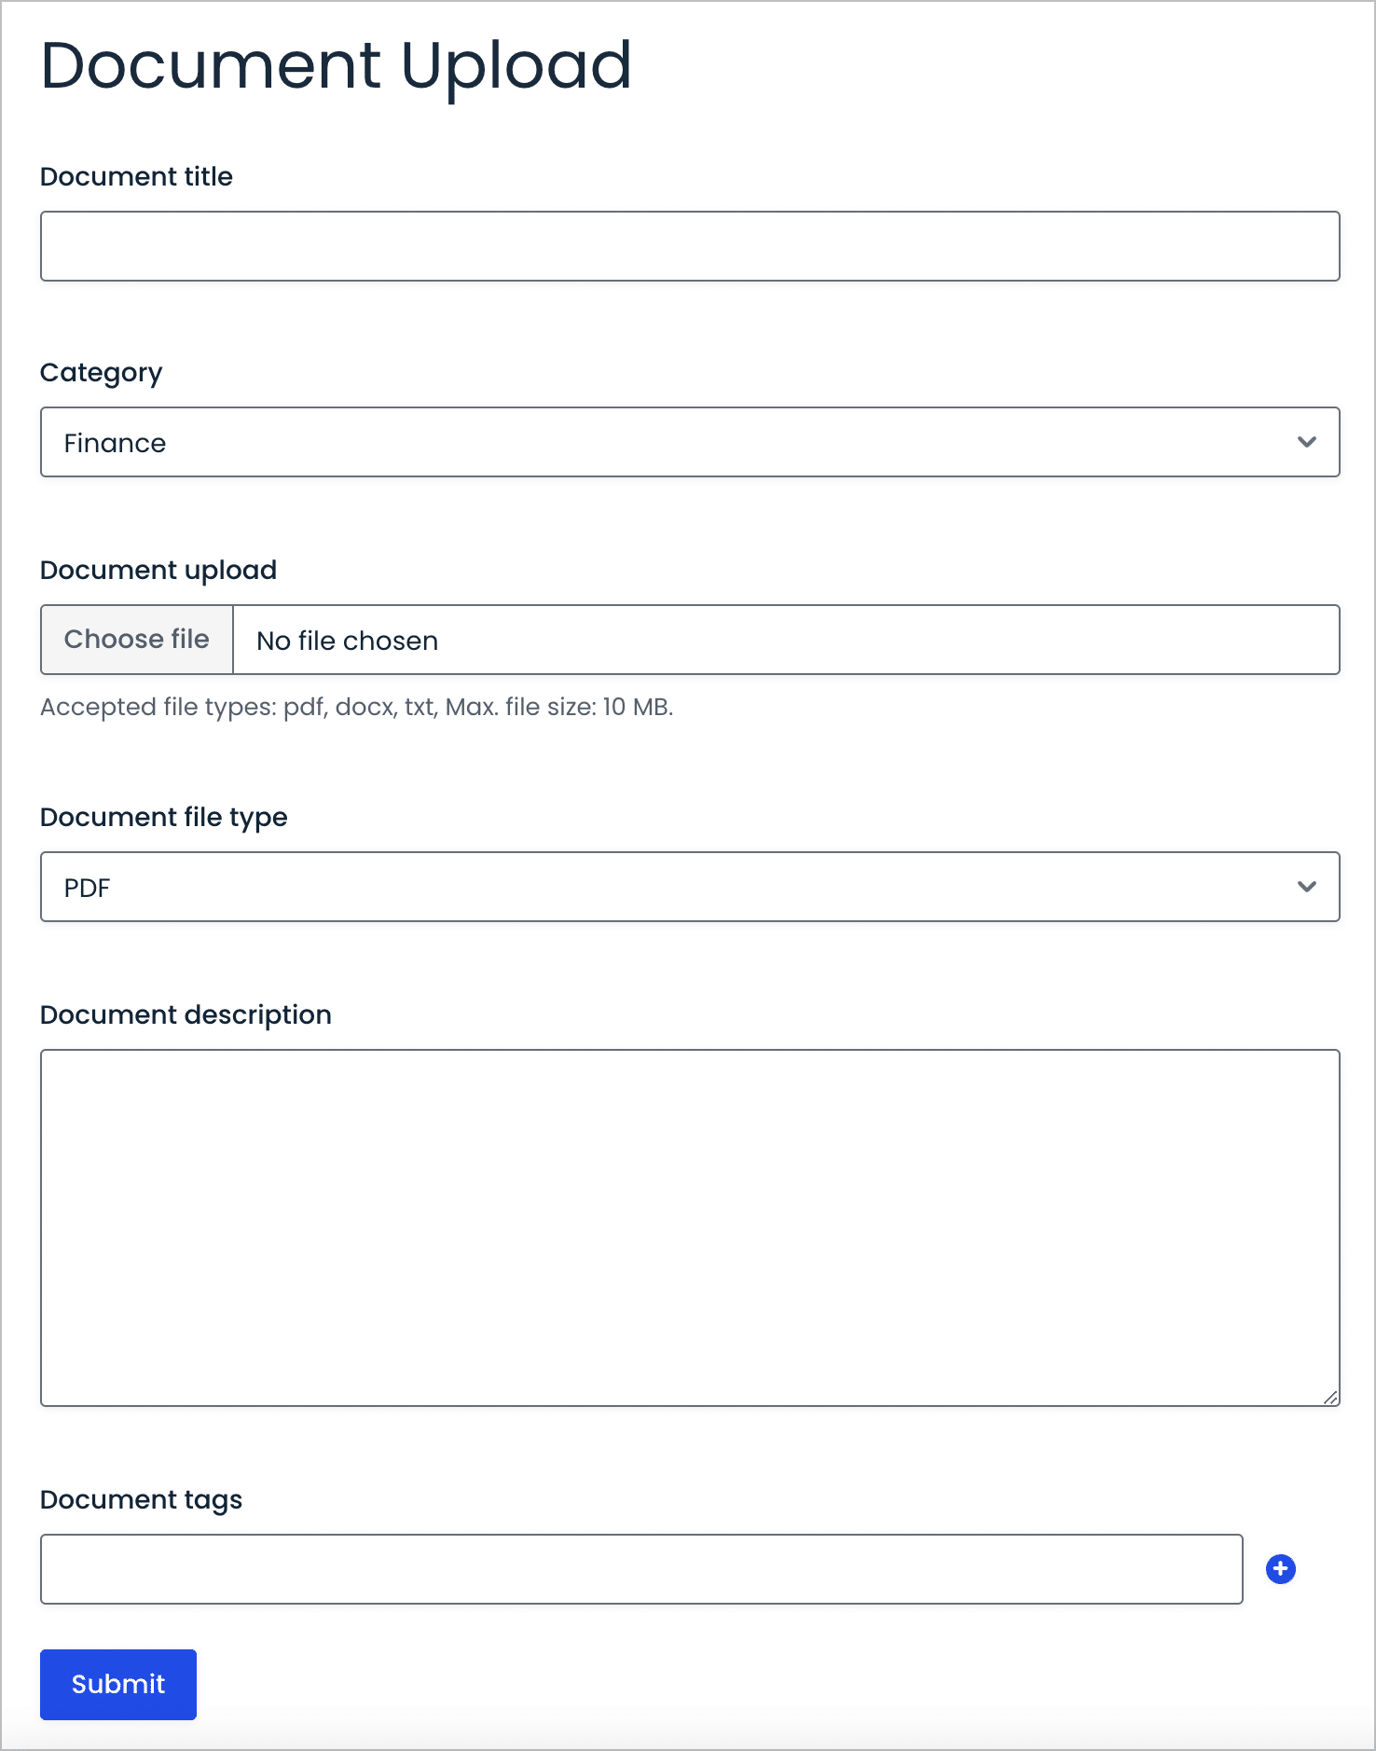Click the accepted file types hint text
This screenshot has height=1751, width=1376.
(357, 707)
